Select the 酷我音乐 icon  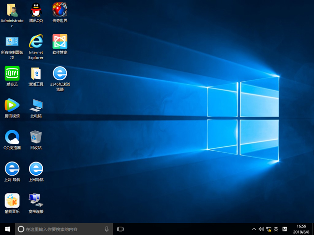12,201
